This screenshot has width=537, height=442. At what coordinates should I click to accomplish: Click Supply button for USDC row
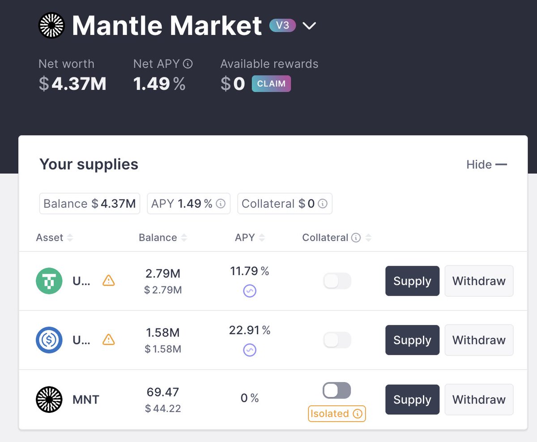[x=412, y=340]
